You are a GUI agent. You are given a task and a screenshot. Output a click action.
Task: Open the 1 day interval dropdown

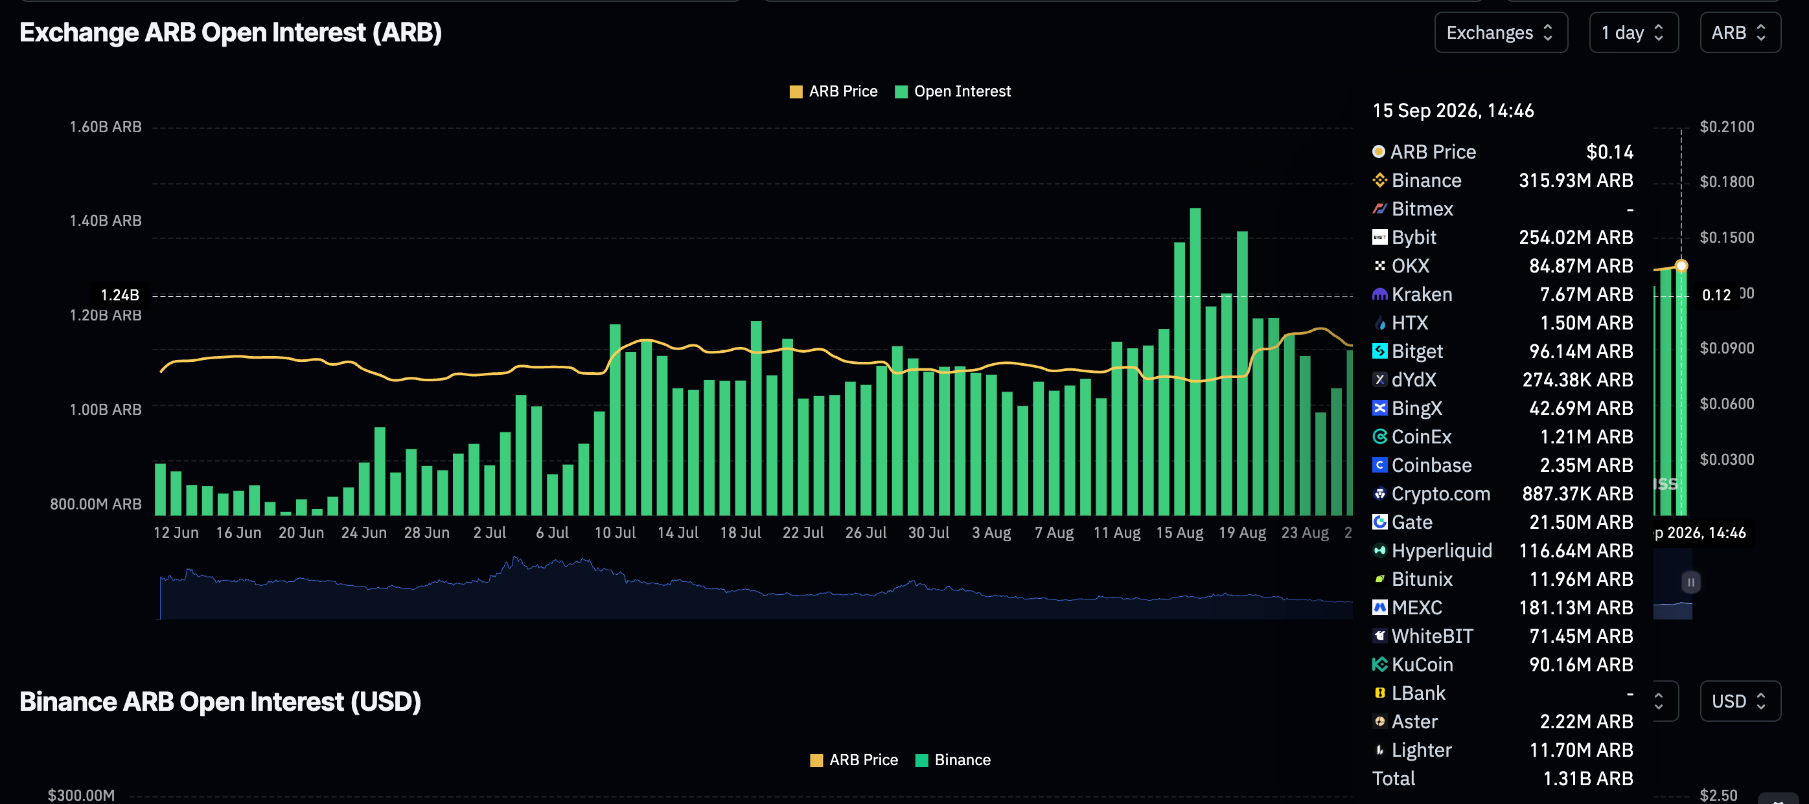click(1633, 32)
